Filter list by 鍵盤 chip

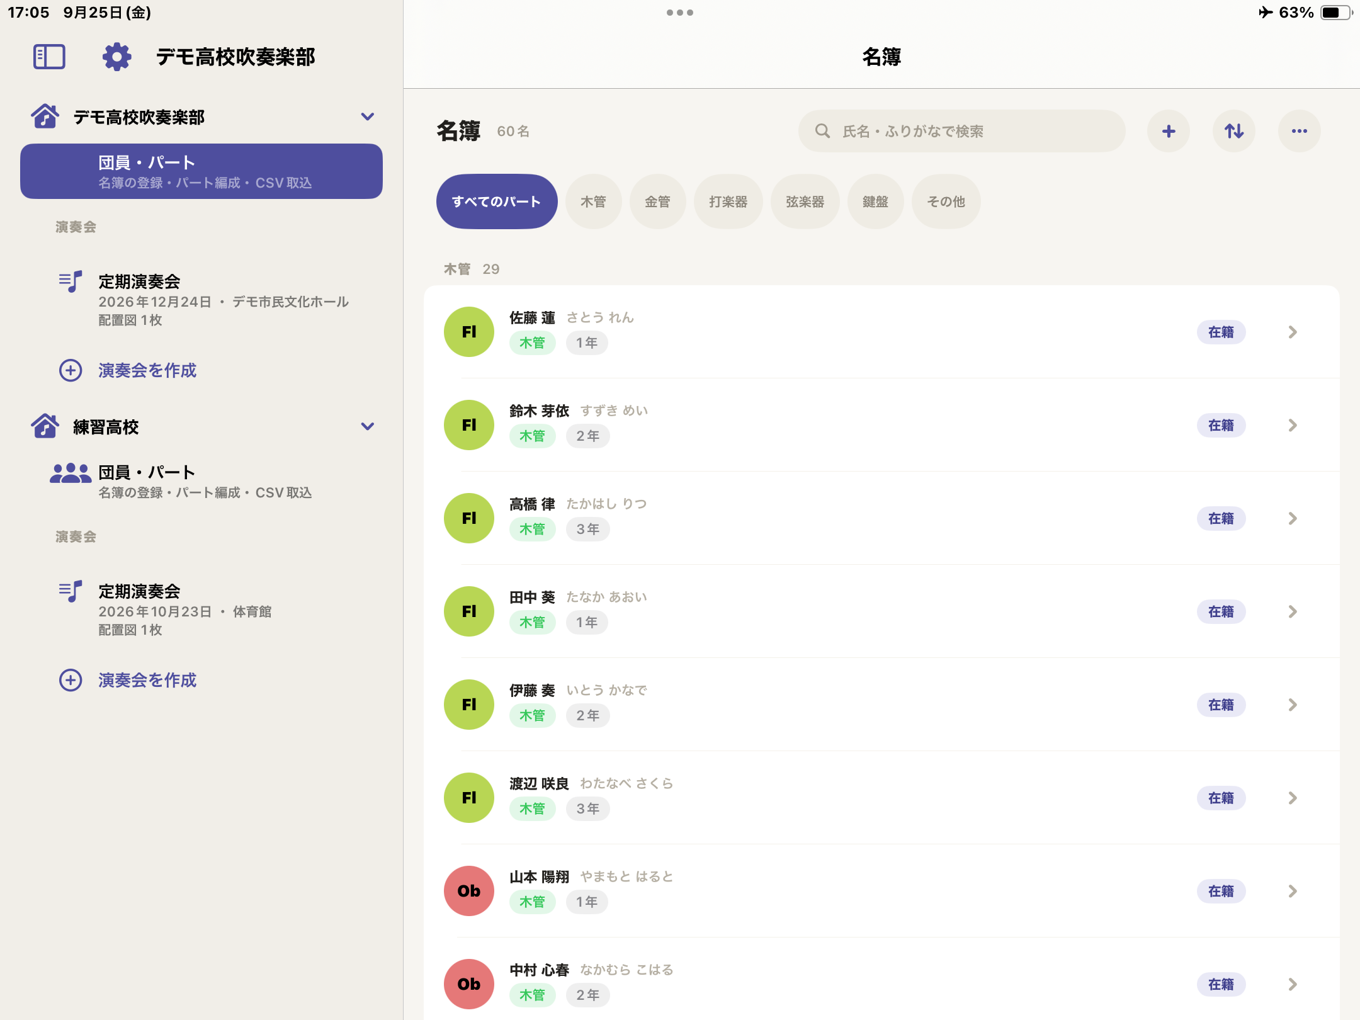pyautogui.click(x=875, y=201)
